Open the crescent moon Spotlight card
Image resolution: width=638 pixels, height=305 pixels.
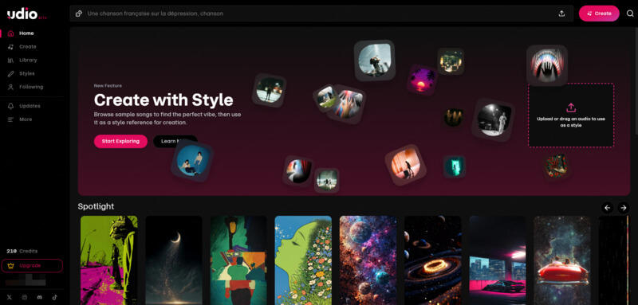tap(174, 260)
